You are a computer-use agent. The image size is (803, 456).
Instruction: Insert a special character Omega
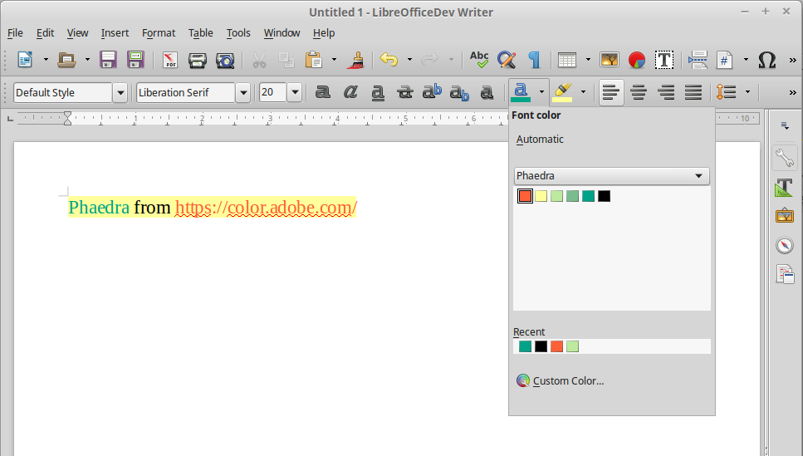(766, 60)
